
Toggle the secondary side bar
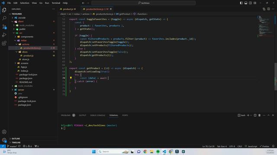250,3
